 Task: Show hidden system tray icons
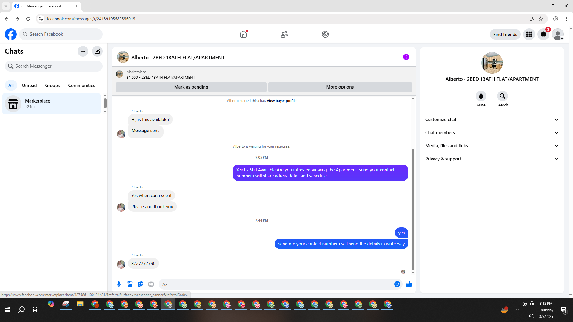(x=517, y=310)
